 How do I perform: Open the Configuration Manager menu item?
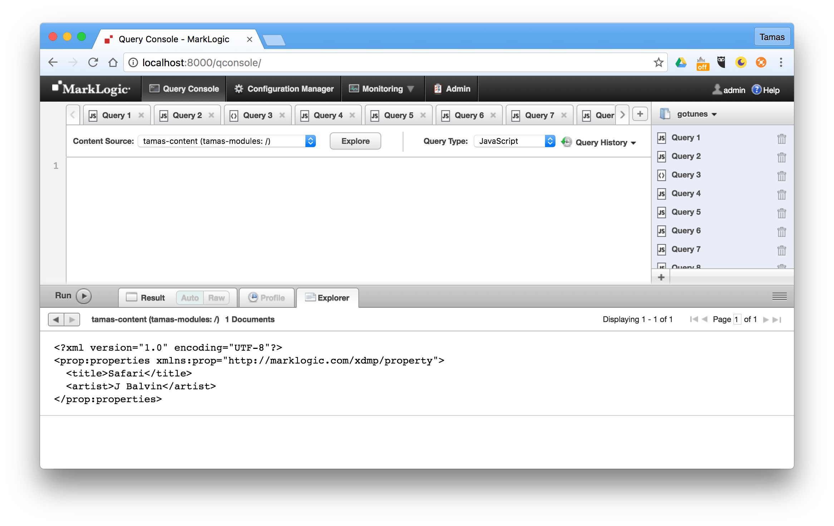284,89
